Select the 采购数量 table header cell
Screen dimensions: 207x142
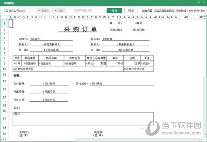coord(100,58)
